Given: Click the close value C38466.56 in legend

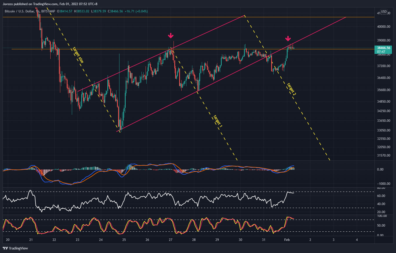Looking at the screenshot, I should (x=115, y=11).
